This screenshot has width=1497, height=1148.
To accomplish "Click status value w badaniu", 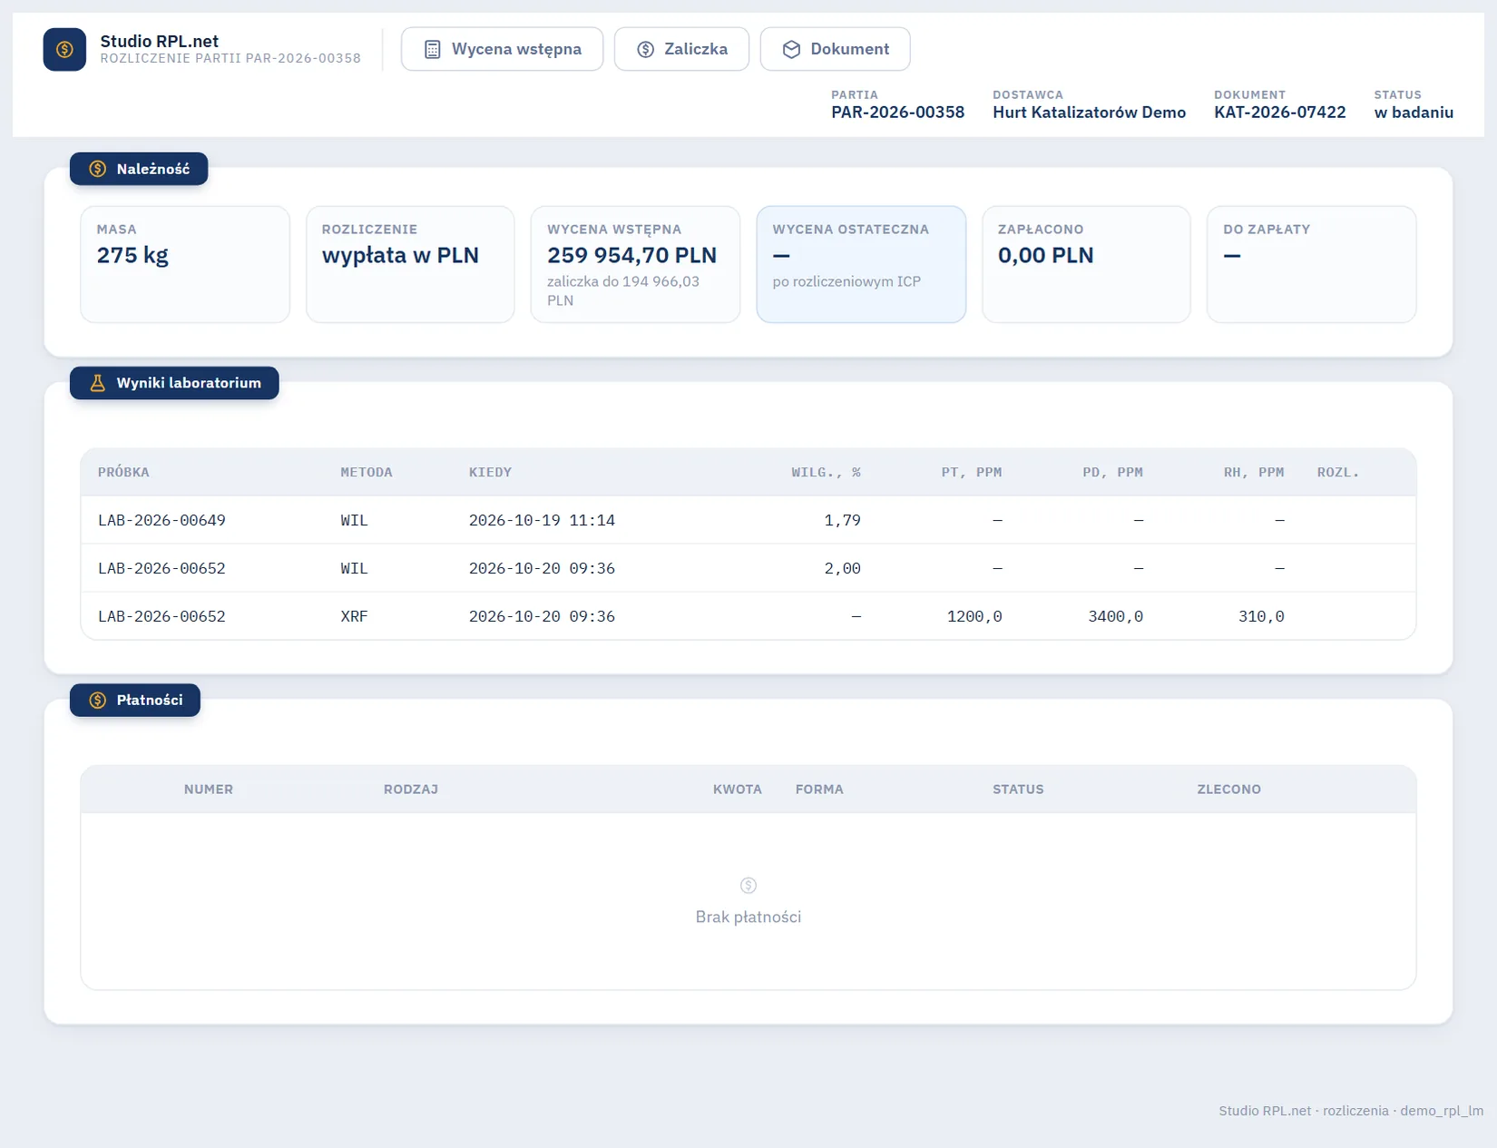I will pyautogui.click(x=1414, y=113).
